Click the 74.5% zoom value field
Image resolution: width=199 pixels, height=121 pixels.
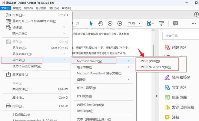click(132, 23)
